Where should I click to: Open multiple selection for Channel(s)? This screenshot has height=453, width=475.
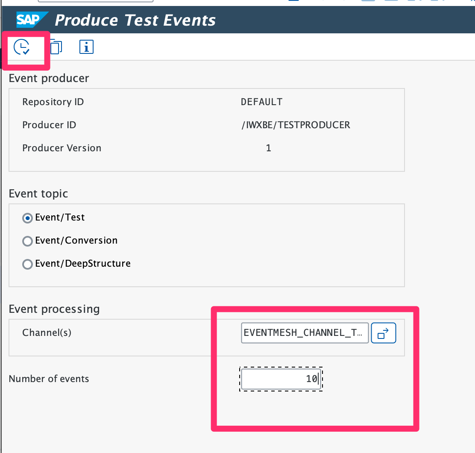pyautogui.click(x=383, y=333)
